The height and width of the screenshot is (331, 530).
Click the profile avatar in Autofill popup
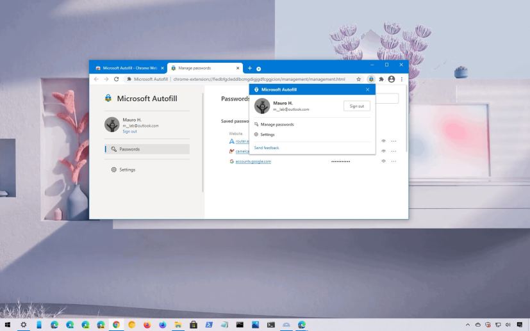point(262,106)
